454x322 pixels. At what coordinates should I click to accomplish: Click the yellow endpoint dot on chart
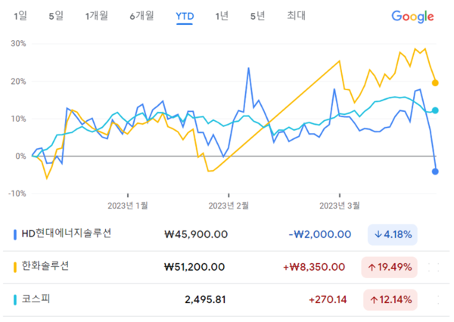click(x=435, y=83)
